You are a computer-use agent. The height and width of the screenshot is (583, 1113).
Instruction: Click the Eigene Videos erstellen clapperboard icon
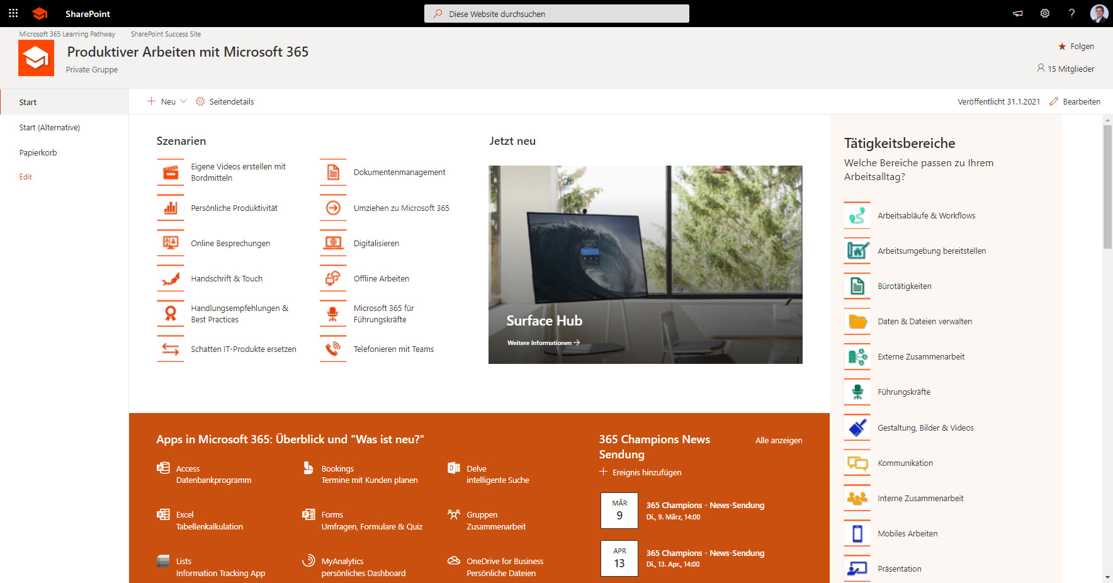coord(171,173)
